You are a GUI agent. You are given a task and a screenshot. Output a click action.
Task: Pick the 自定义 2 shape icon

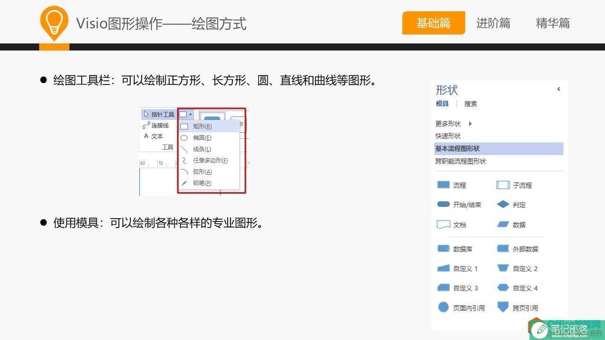click(x=503, y=268)
